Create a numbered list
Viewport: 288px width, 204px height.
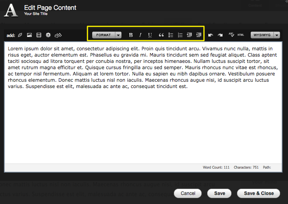coord(180,35)
